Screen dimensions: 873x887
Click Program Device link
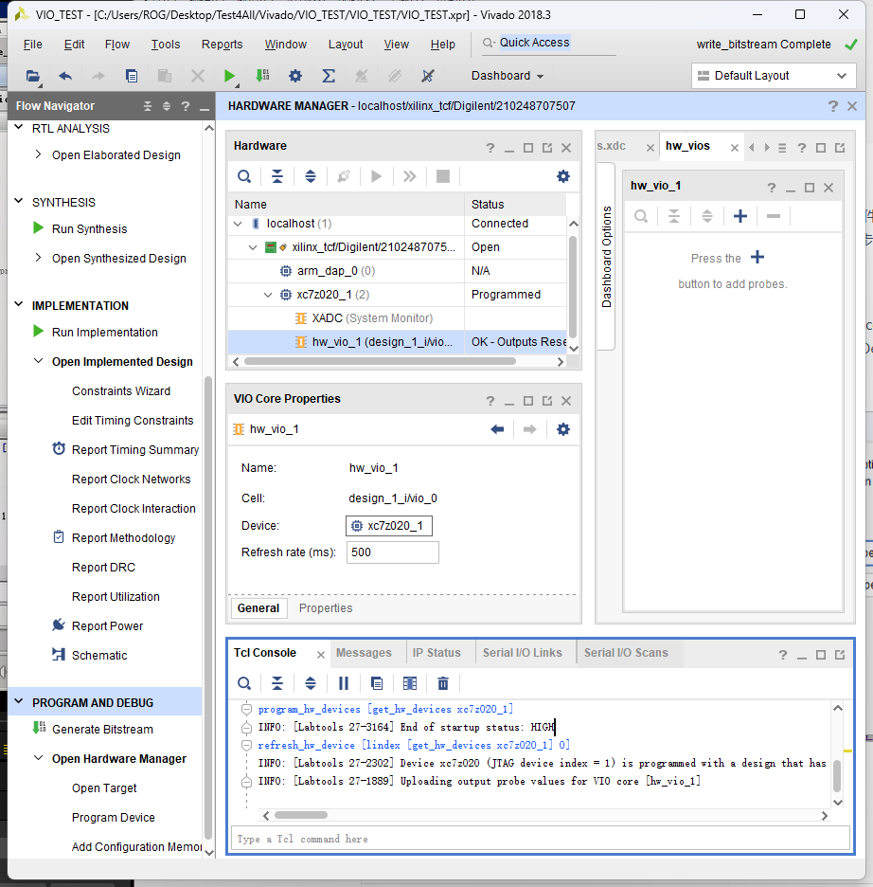[x=113, y=818]
